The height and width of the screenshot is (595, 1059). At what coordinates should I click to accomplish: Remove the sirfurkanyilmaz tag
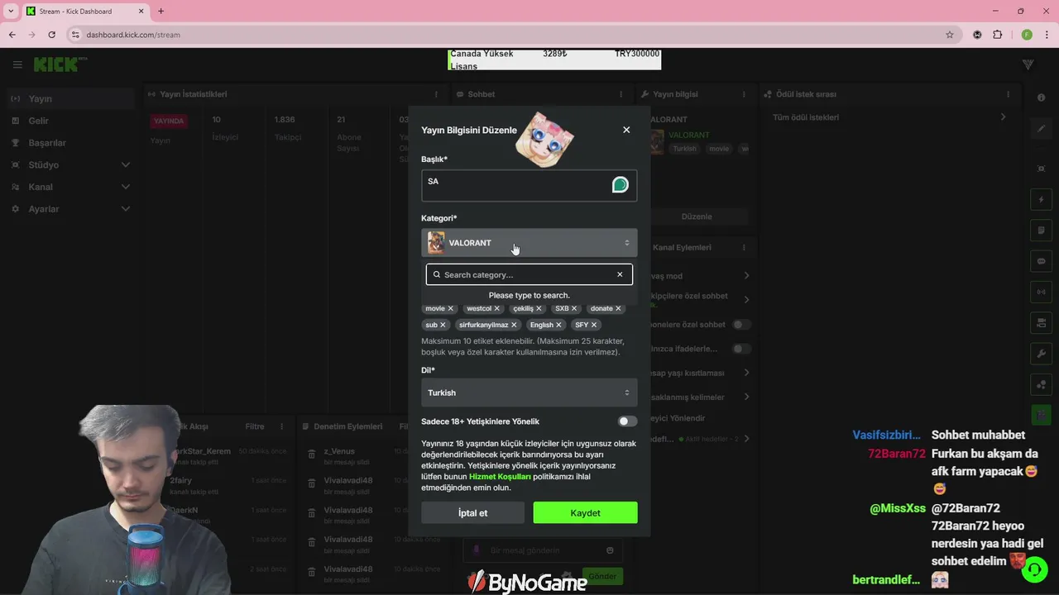(514, 325)
